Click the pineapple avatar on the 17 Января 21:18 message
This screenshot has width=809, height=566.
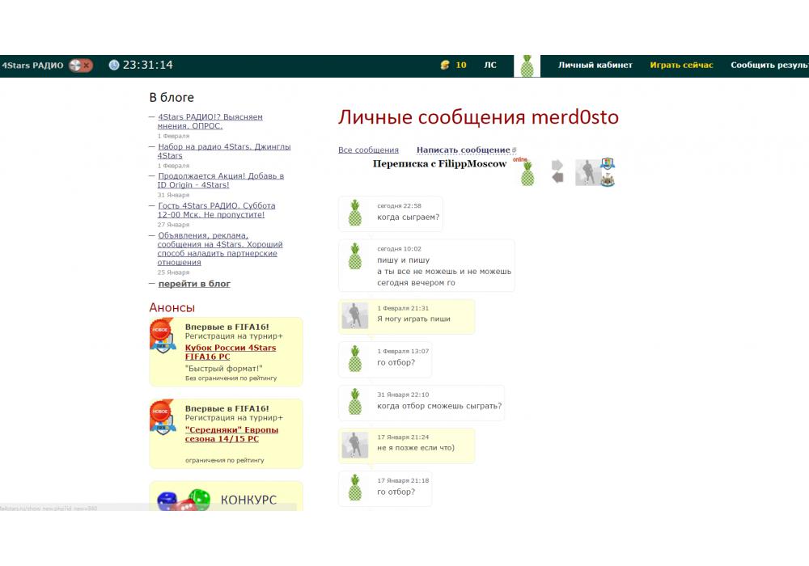tap(355, 488)
